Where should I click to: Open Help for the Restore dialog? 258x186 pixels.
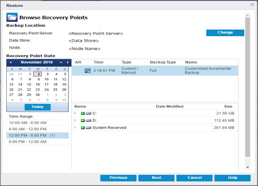(232, 178)
